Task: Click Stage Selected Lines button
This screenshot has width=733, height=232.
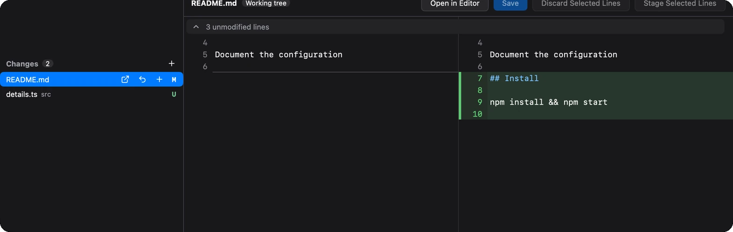Action: pos(680,3)
